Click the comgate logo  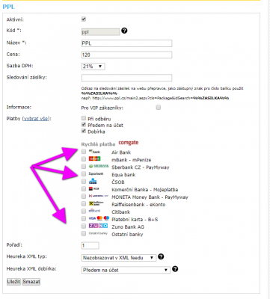[x=129, y=143]
